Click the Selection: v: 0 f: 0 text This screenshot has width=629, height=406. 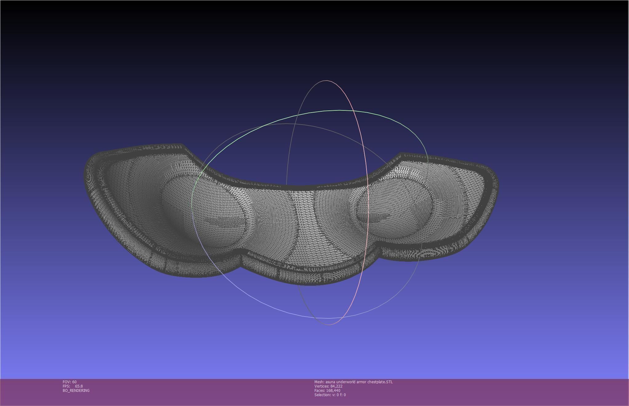click(330, 395)
